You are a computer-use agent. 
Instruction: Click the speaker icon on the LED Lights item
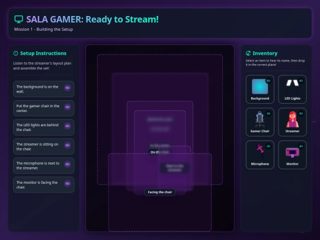point(301,81)
